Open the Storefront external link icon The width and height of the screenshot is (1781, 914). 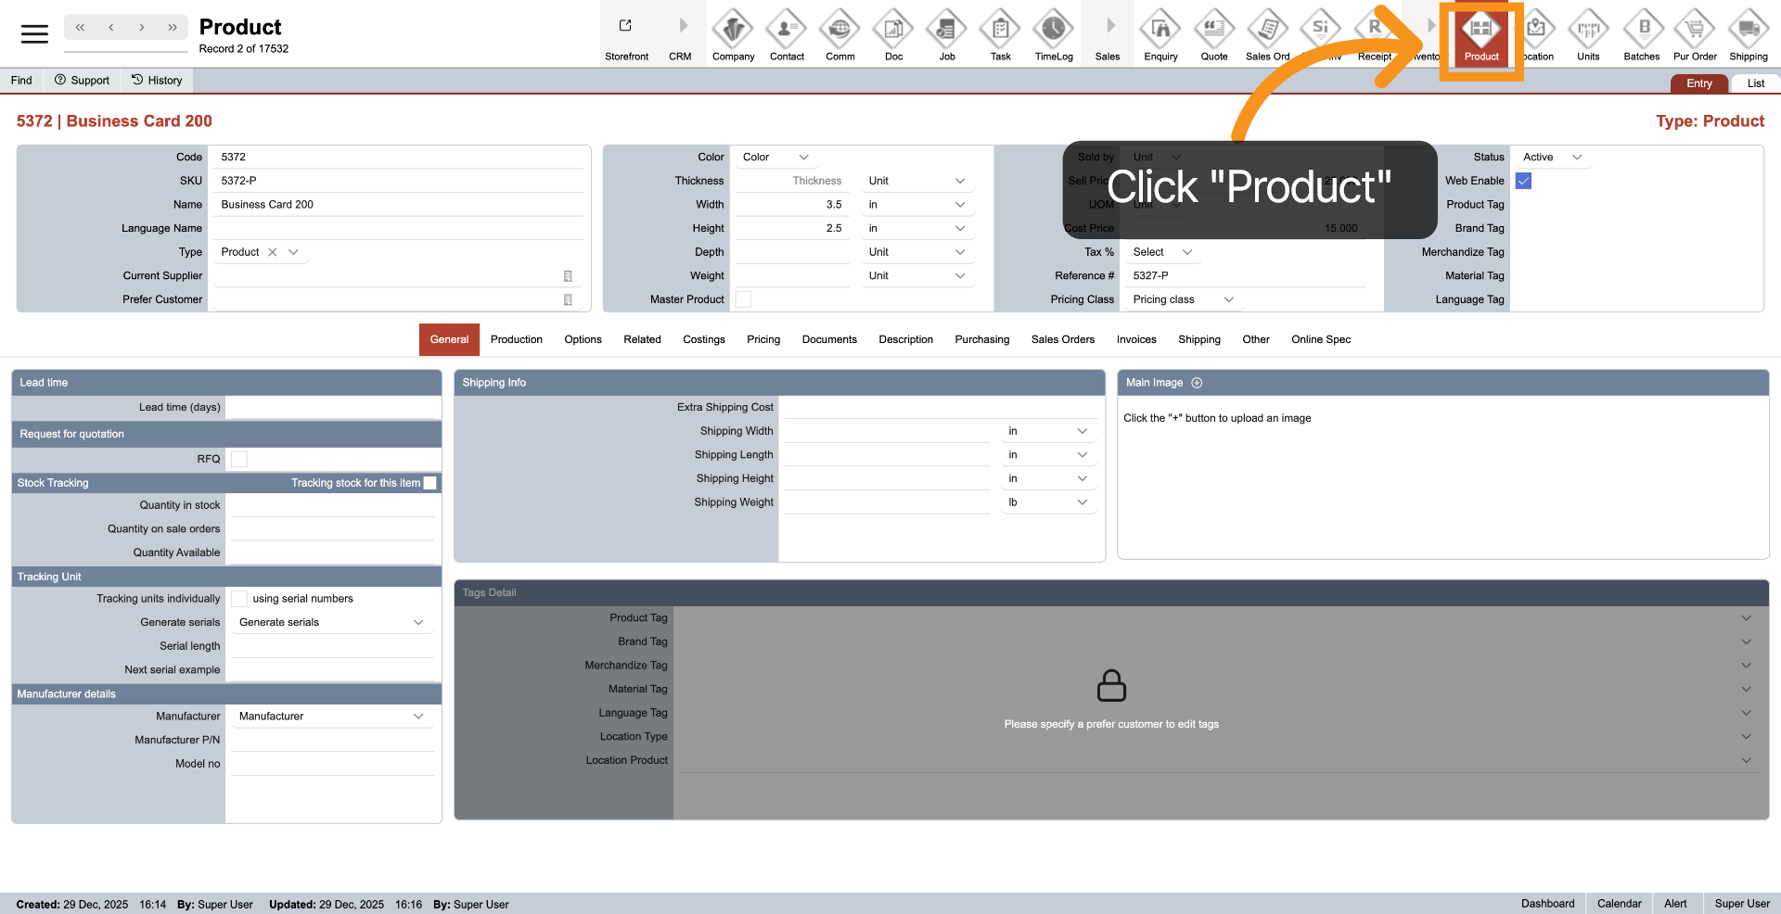(x=626, y=27)
